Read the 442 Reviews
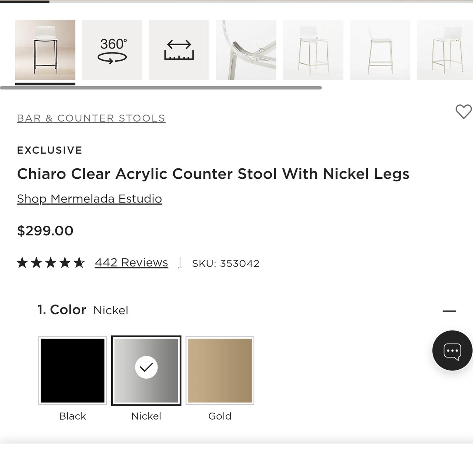Screen dimensions: 473x450 coord(131,262)
